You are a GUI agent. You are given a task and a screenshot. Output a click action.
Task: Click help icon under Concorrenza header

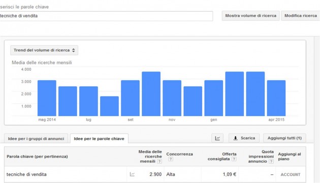point(171,159)
